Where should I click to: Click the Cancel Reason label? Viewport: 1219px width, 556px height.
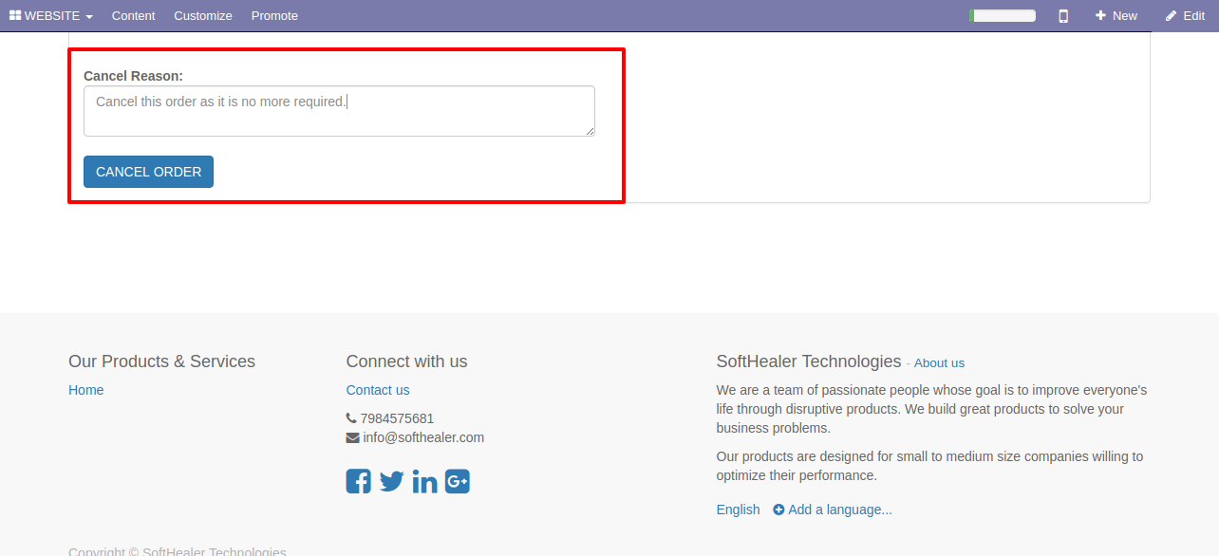[134, 76]
